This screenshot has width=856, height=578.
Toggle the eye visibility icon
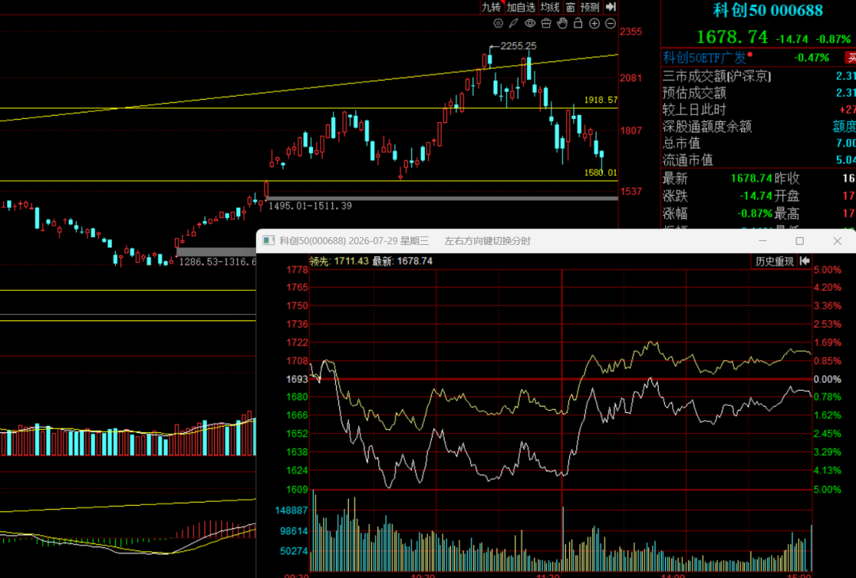pos(530,24)
